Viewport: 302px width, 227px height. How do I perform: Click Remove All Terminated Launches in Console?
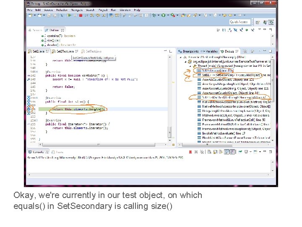[x=202, y=152]
